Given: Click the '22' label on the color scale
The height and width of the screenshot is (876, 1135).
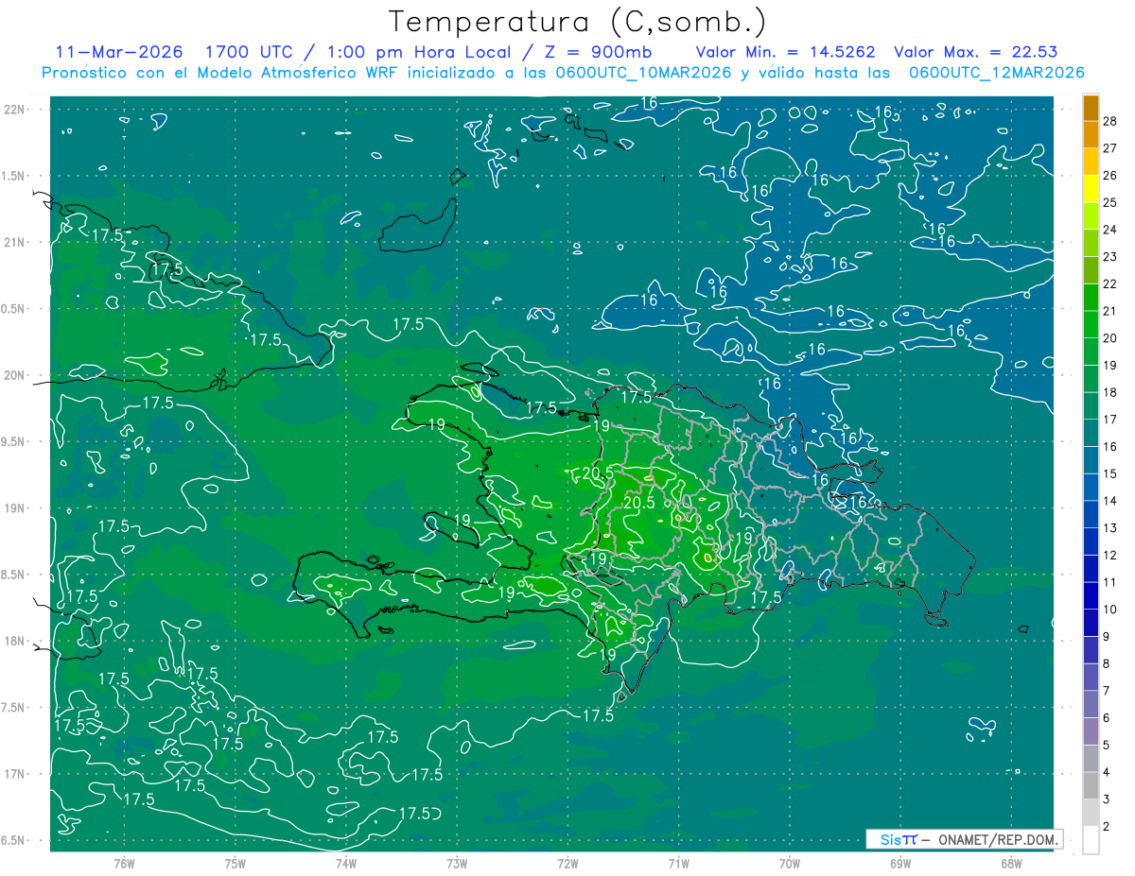Looking at the screenshot, I should click(x=1109, y=283).
